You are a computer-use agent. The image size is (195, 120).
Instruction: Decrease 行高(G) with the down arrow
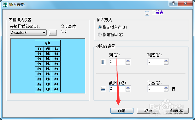pyautogui.click(x=166, y=90)
